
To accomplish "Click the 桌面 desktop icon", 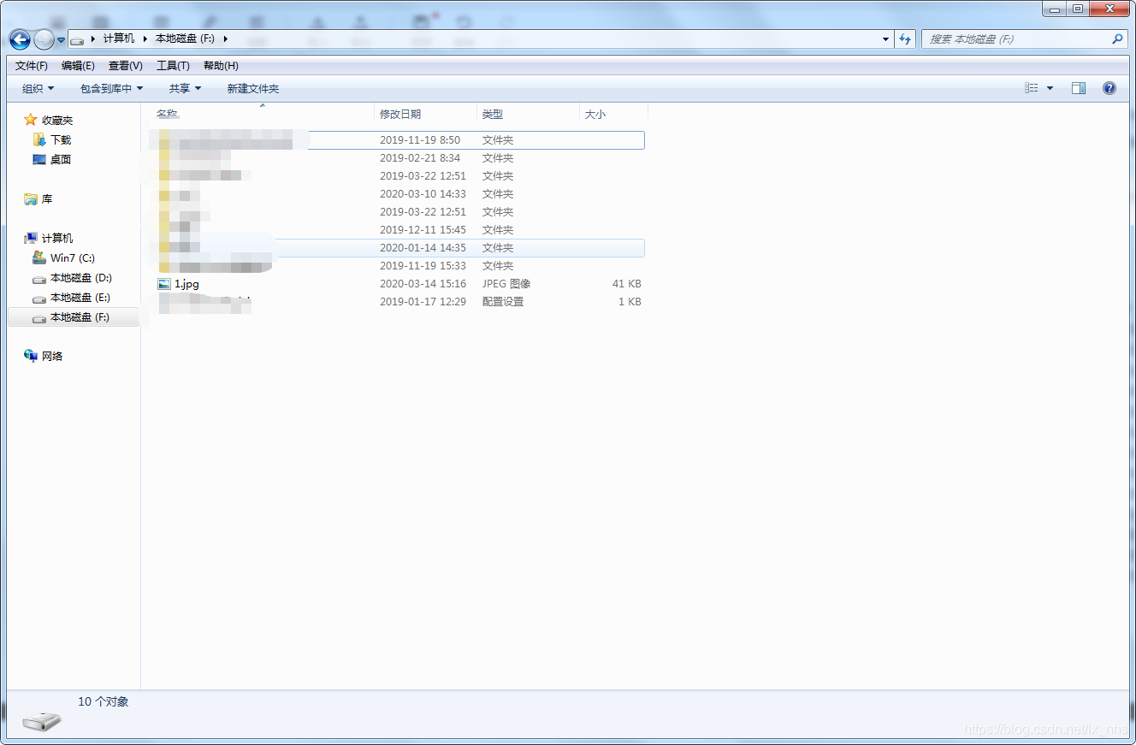I will tap(39, 159).
